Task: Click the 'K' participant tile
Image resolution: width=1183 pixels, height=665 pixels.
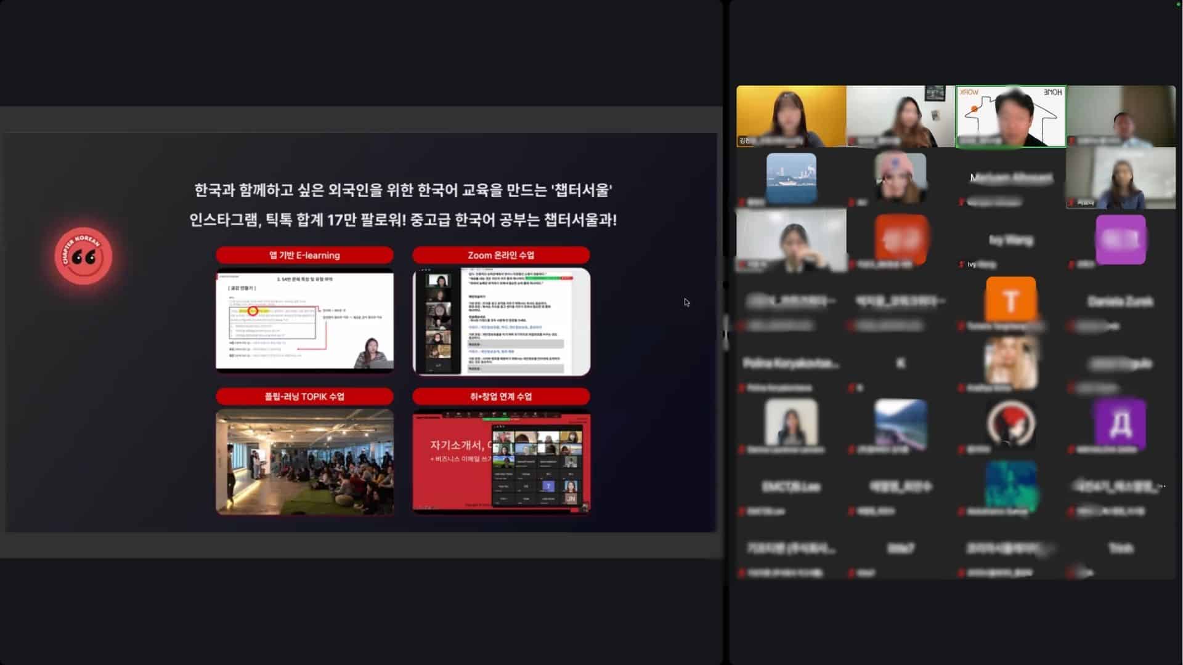Action: [901, 363]
